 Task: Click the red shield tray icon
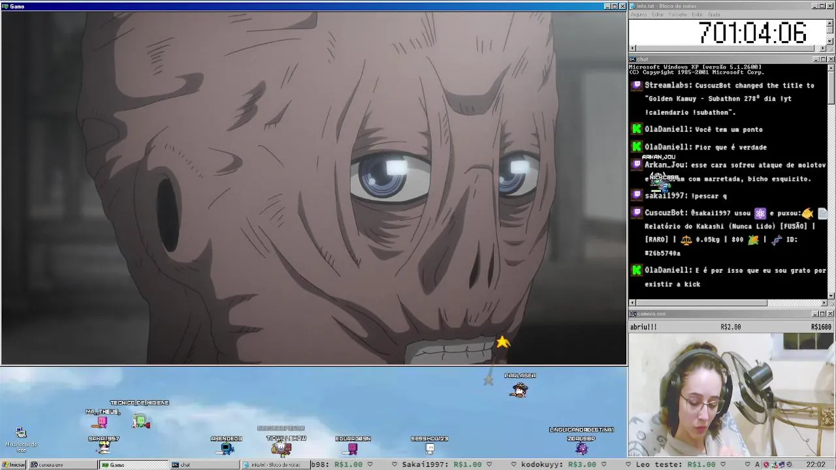[x=767, y=465]
